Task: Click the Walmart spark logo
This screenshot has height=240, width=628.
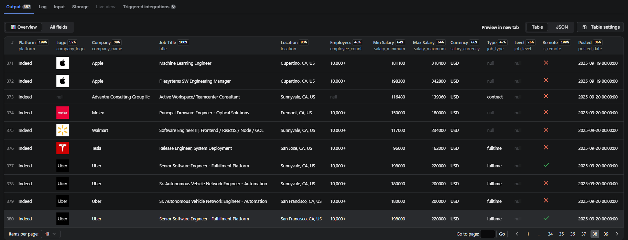Action: pos(63,130)
